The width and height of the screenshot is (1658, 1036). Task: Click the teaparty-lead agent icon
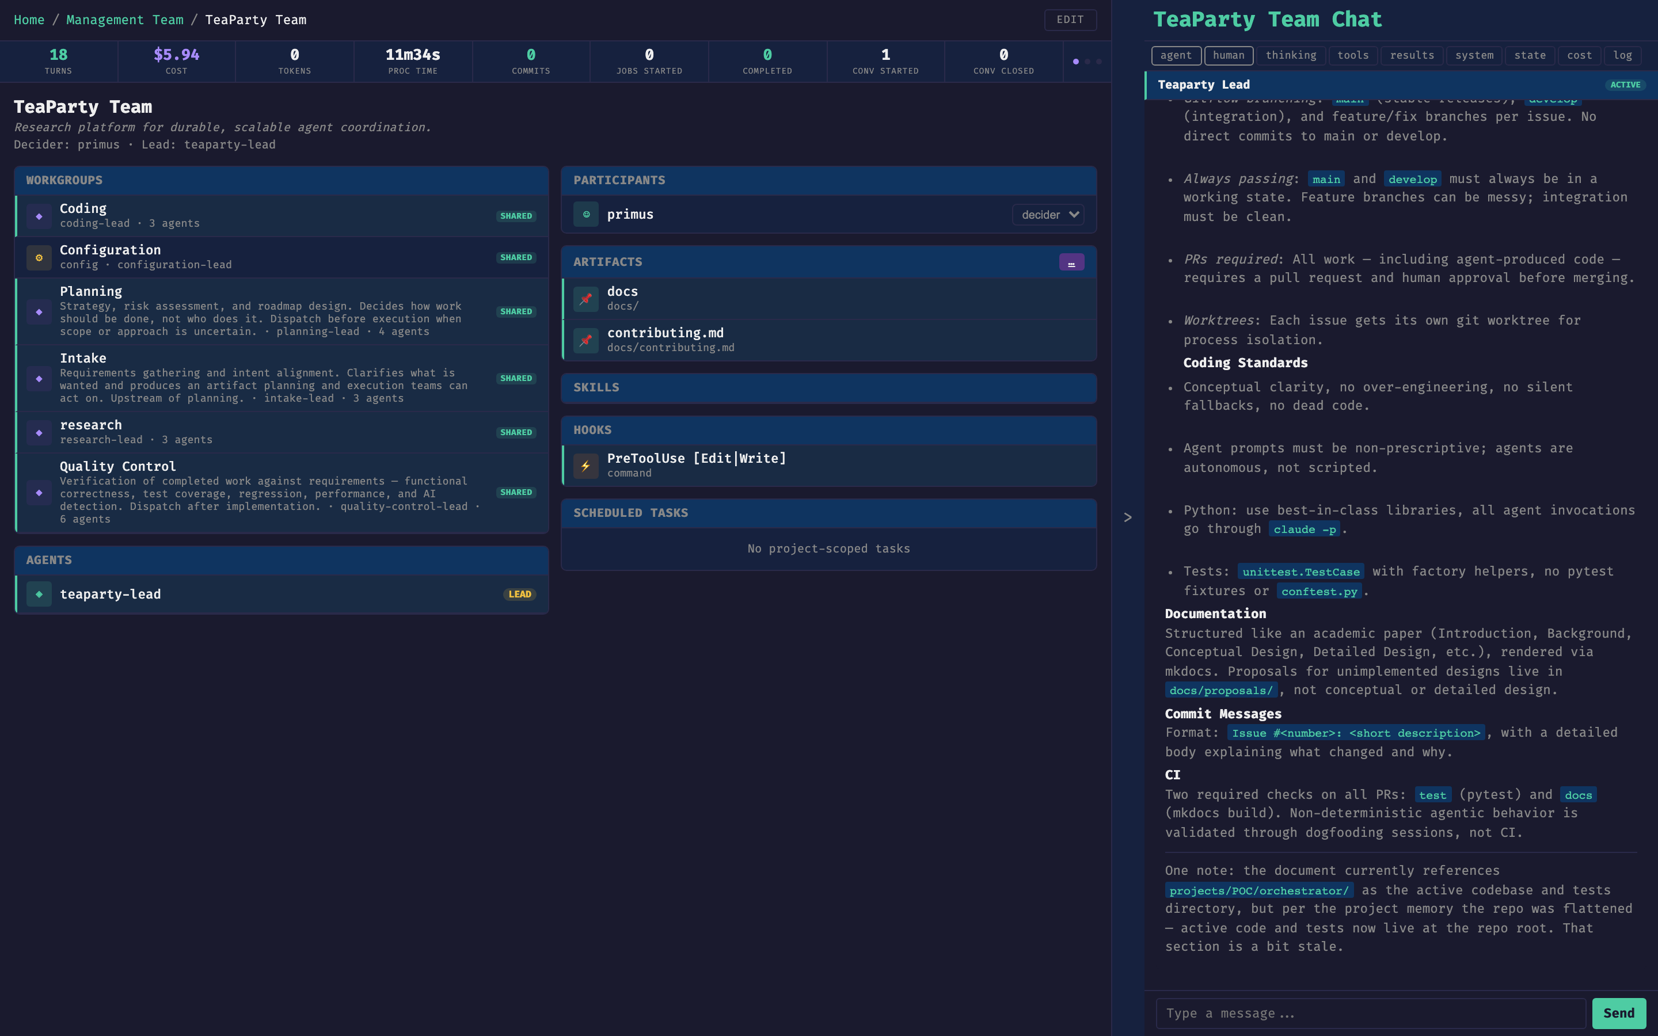coord(39,594)
